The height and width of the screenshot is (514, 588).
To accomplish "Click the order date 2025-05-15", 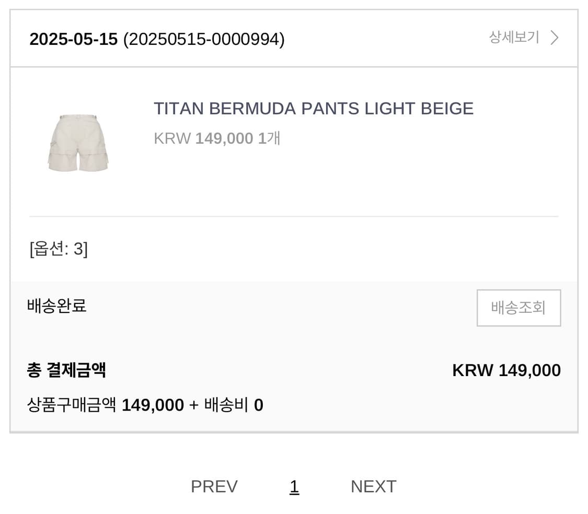I will [x=74, y=39].
